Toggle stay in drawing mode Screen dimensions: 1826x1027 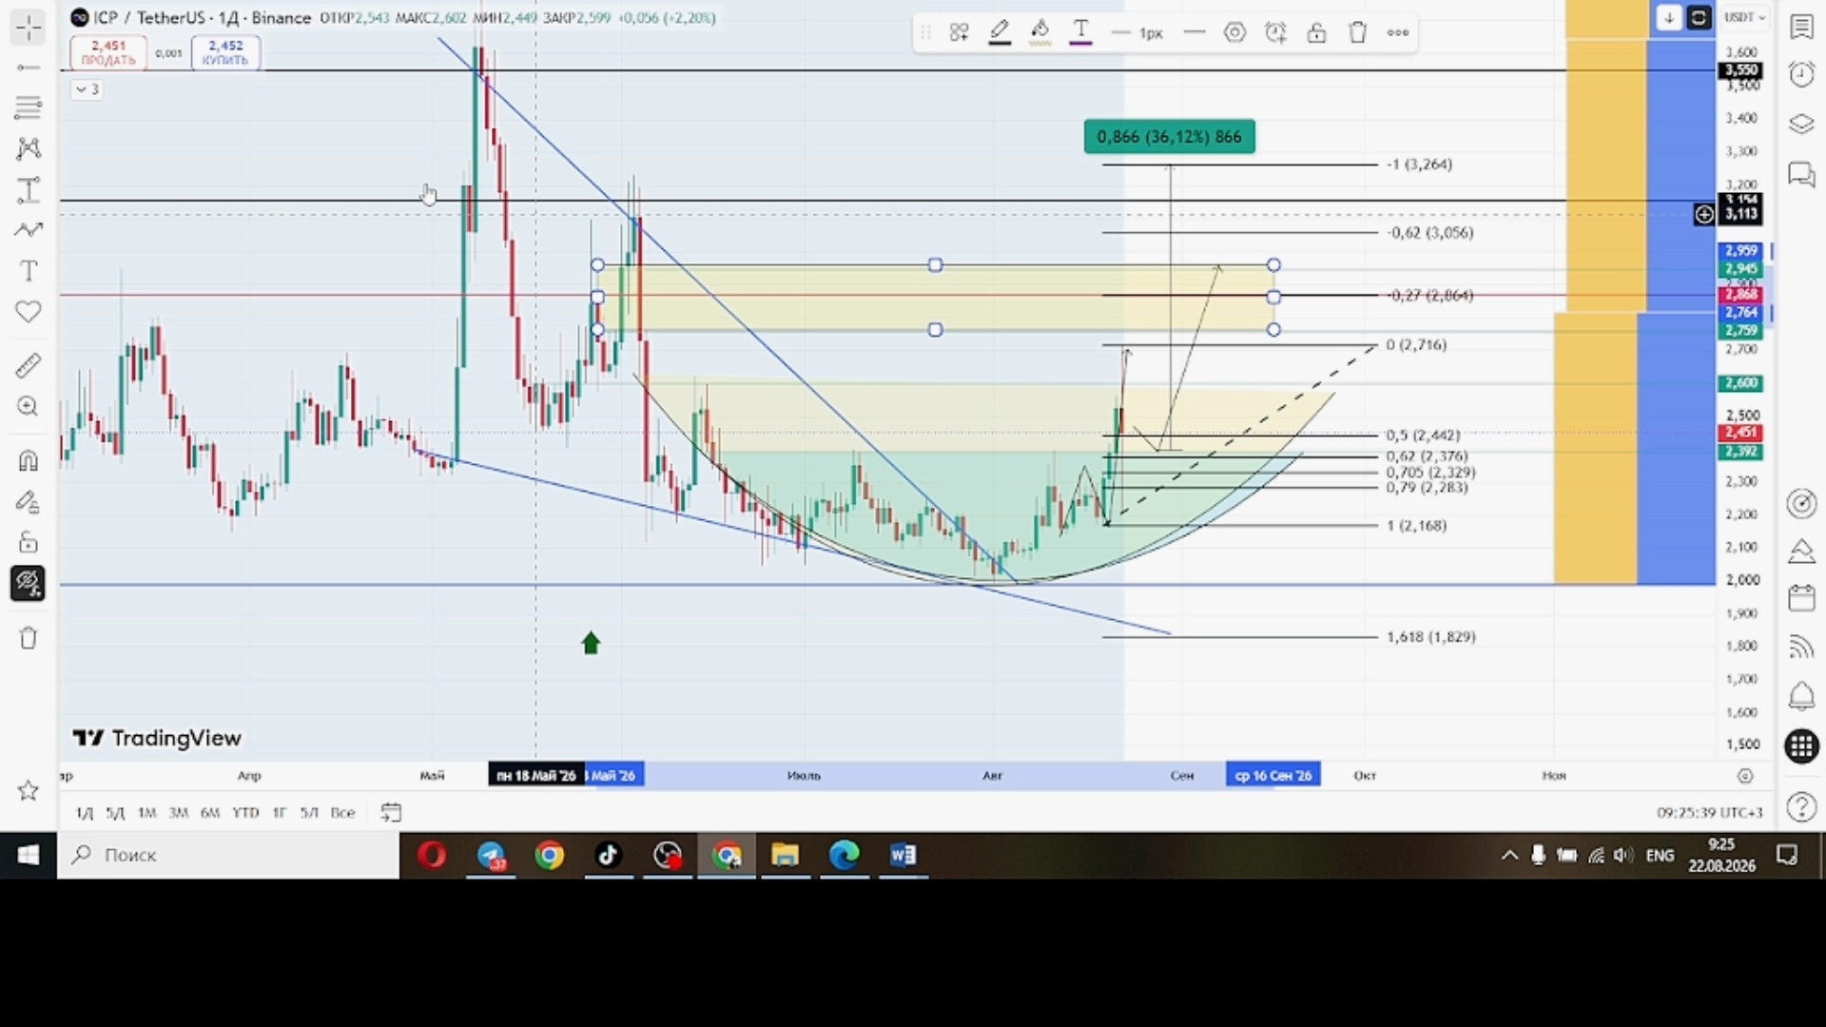tap(29, 502)
